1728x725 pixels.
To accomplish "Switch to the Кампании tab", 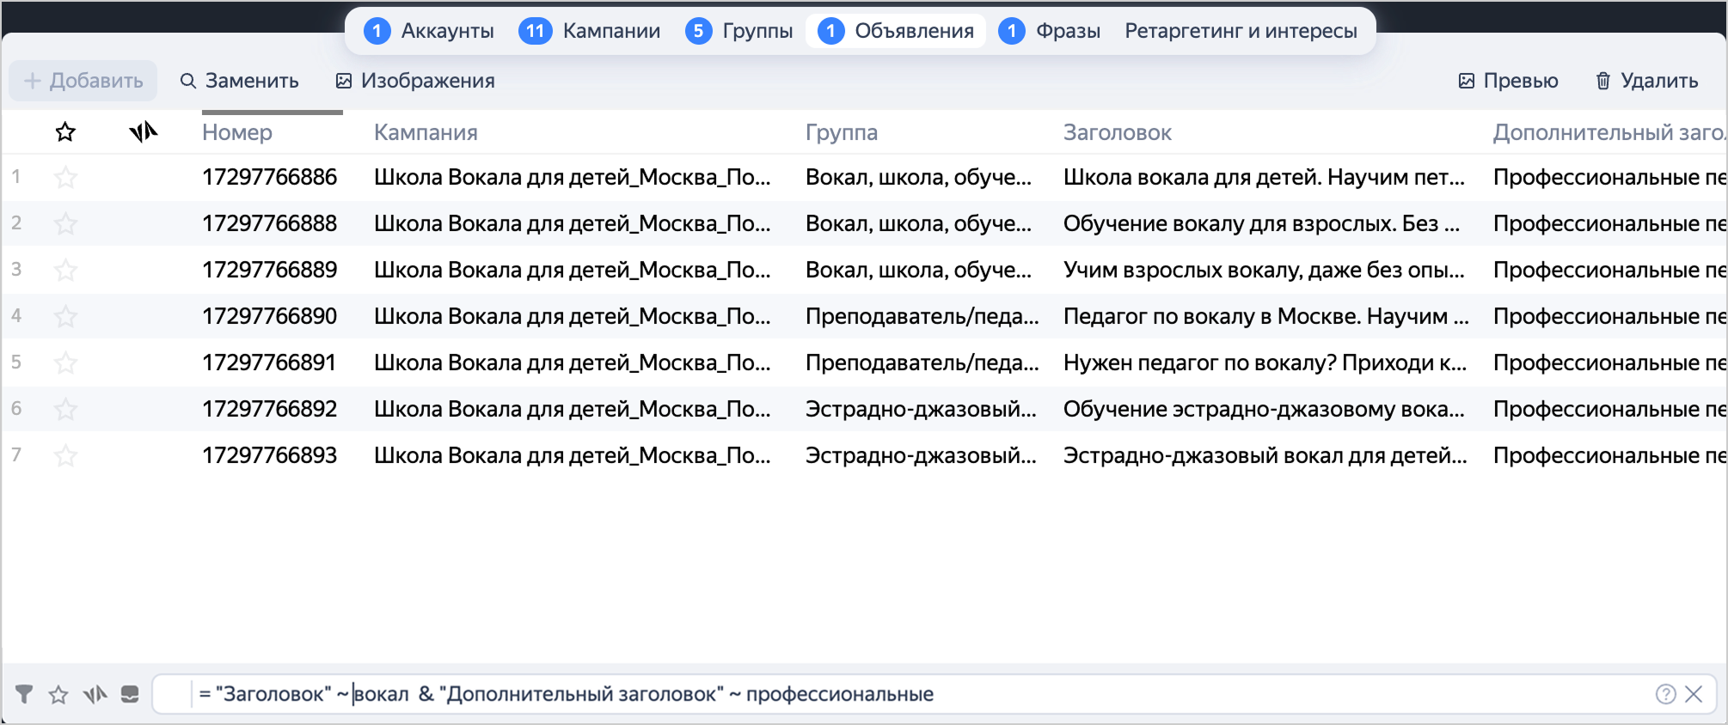I will point(590,31).
